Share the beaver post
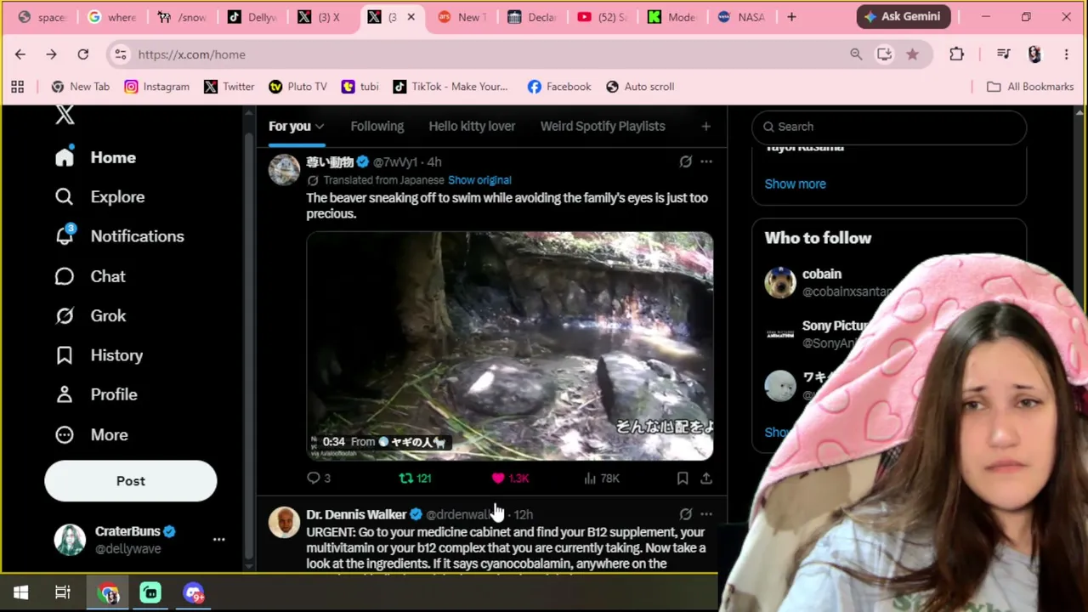 (706, 479)
